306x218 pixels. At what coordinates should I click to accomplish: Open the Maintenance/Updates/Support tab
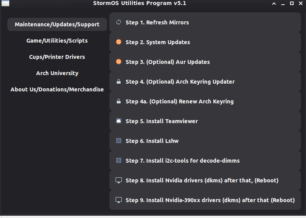tap(57, 24)
